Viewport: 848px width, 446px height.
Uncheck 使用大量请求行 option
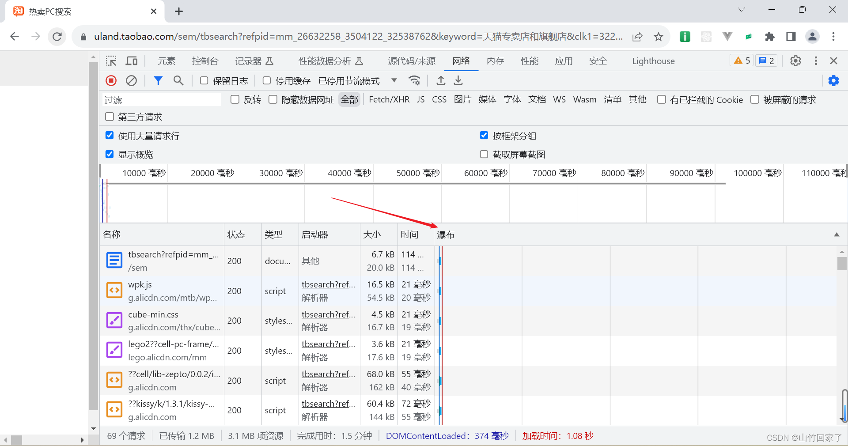tap(110, 135)
